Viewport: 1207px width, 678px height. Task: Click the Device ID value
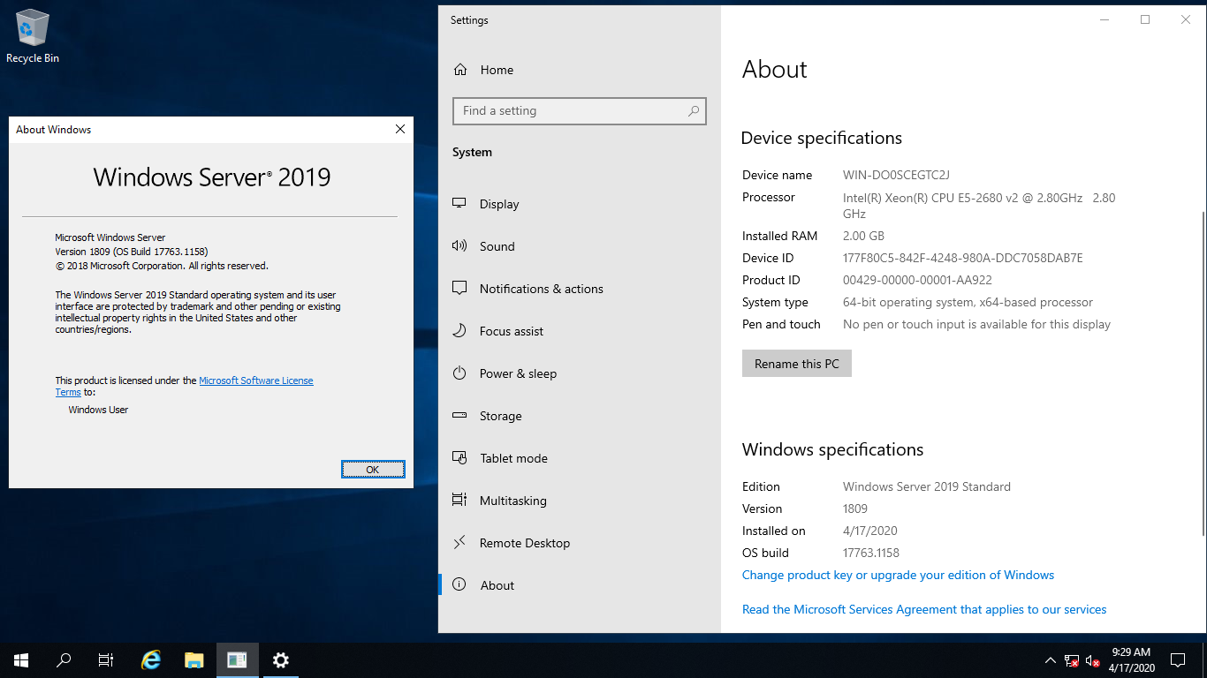tap(962, 258)
